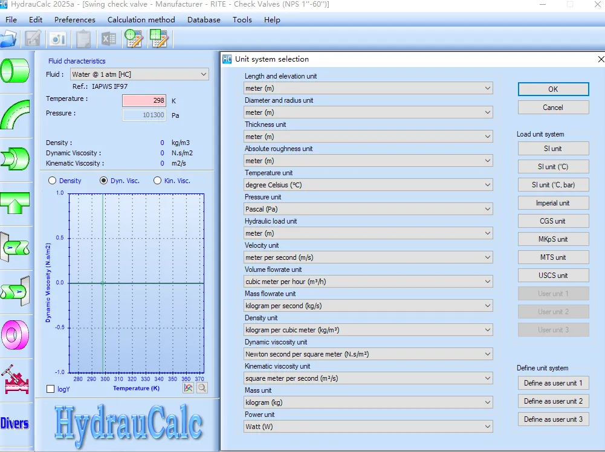Select the Kin. Visc. radio button
The width and height of the screenshot is (605, 452).
[157, 181]
